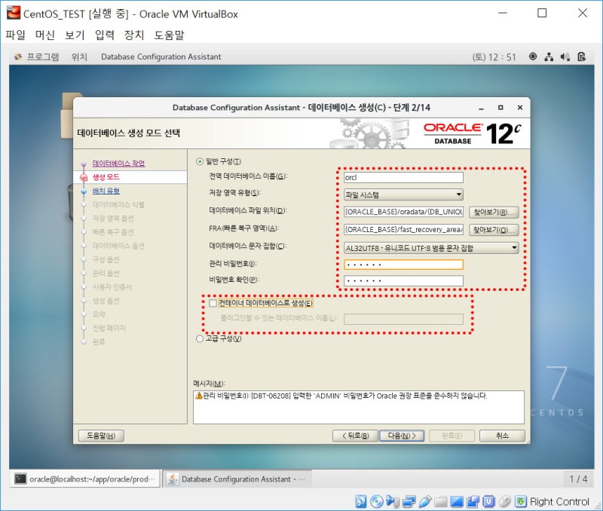Screen dimensions: 603x511
Task: Click the VirtualBox network adapters icon
Action: pos(409,501)
